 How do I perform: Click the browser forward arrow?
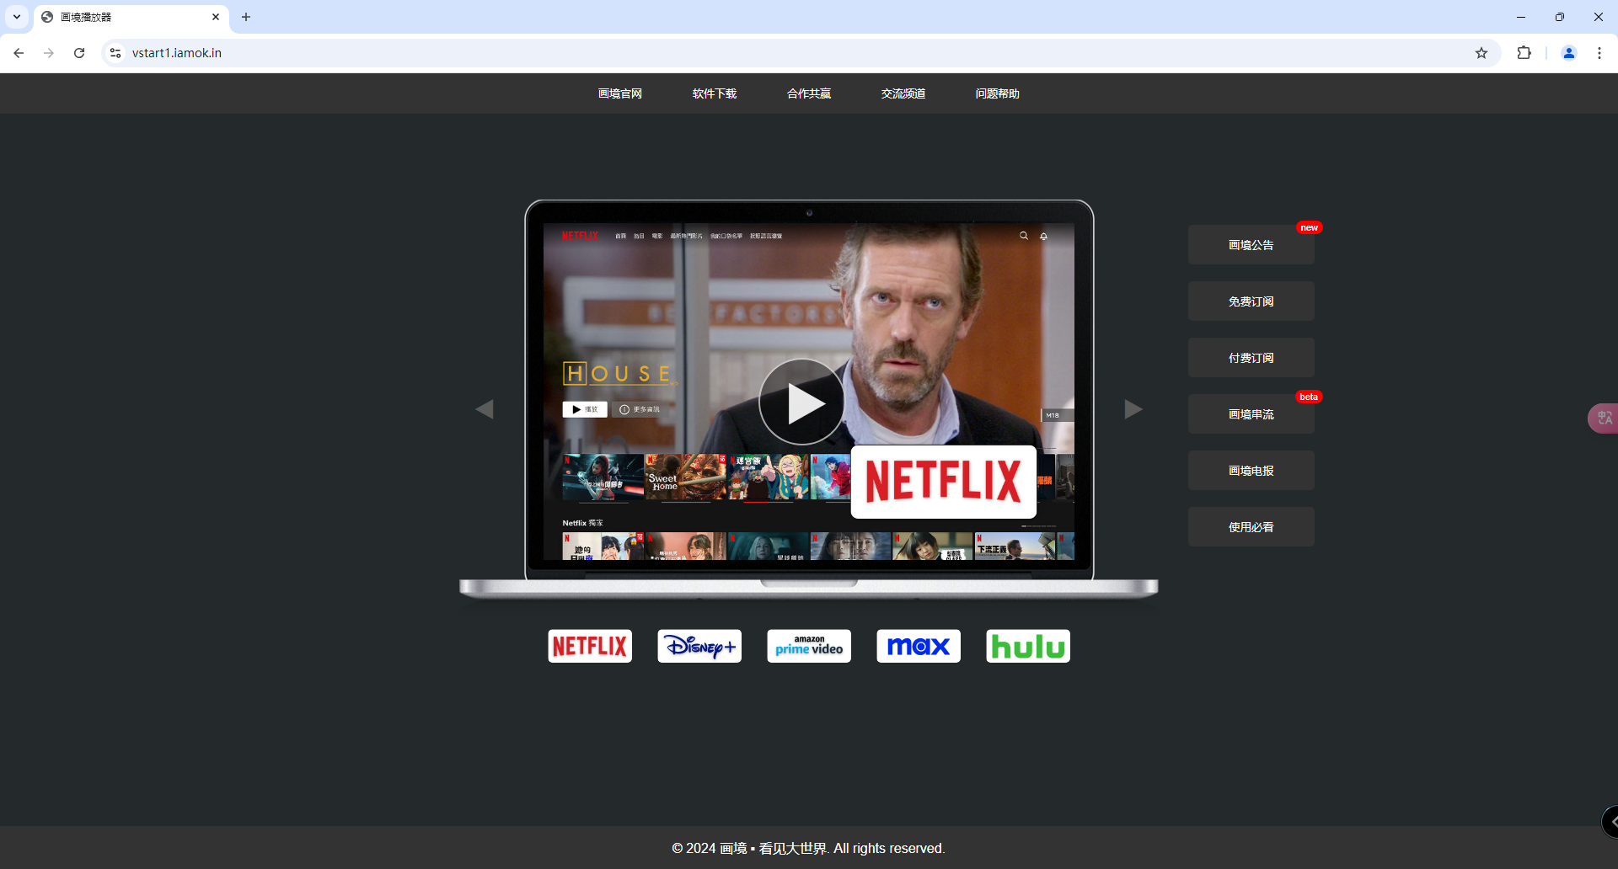[49, 53]
